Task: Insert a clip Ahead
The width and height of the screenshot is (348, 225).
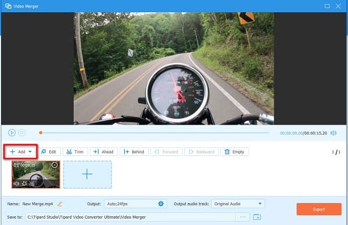Action: click(x=104, y=152)
